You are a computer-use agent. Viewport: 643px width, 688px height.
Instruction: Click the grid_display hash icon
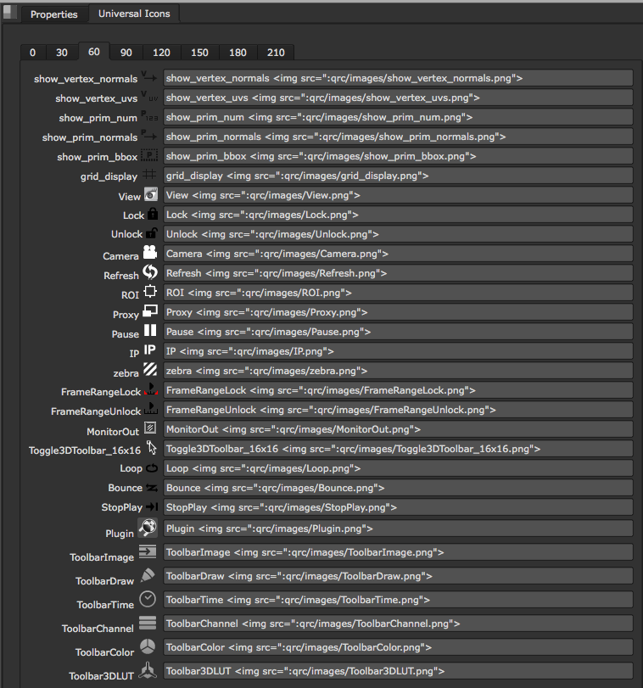(x=149, y=174)
